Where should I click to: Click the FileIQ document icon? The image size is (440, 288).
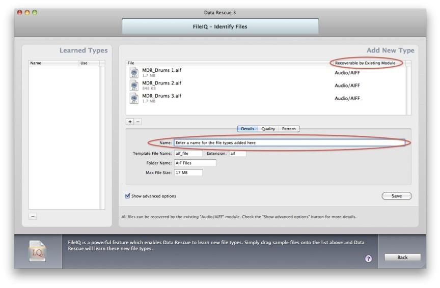point(37,251)
